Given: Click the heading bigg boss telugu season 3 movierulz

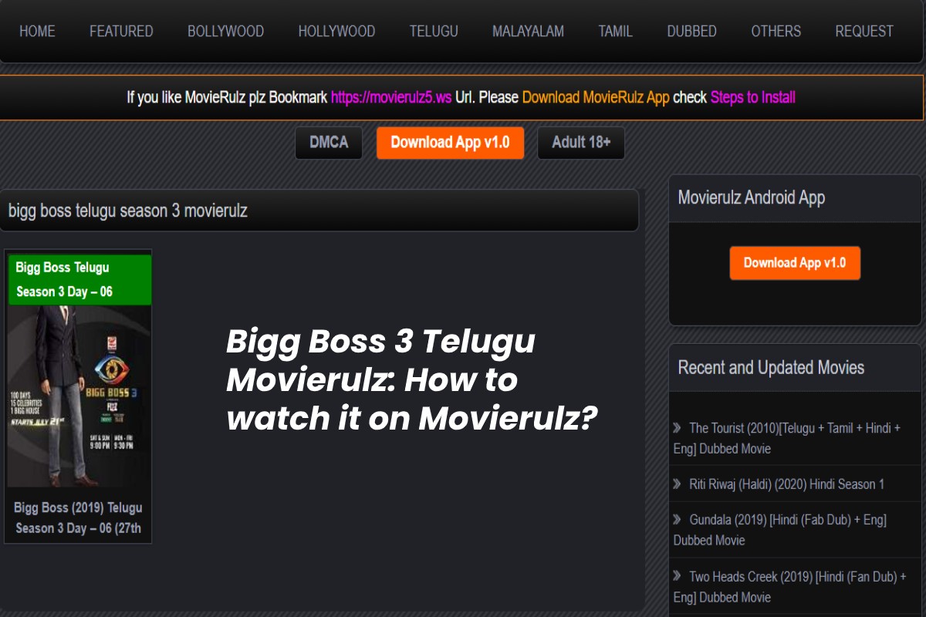Looking at the screenshot, I should pyautogui.click(x=128, y=211).
